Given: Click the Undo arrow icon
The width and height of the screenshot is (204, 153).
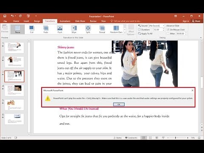Looking at the screenshot, I should (12, 16).
